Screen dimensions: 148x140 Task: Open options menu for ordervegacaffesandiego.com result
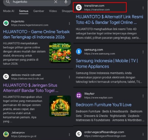tap(143, 134)
